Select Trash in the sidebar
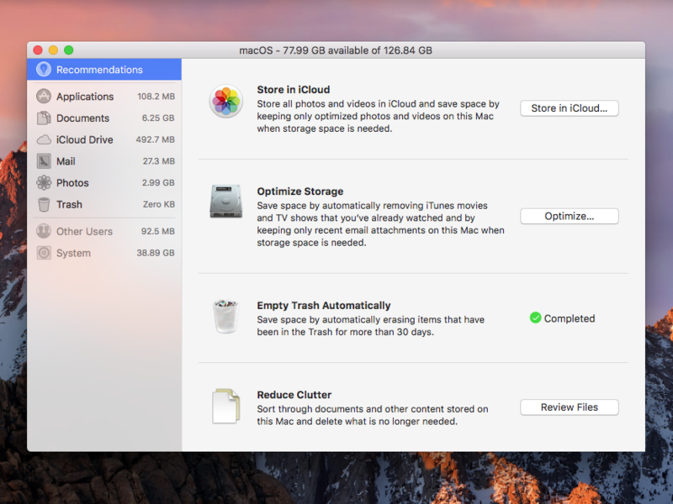The image size is (673, 504). click(106, 204)
